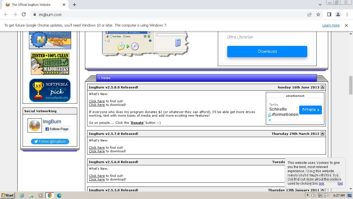Screen dimensions: 353x199
Task: Reload the imgburn.com page
Action: [24, 15]
